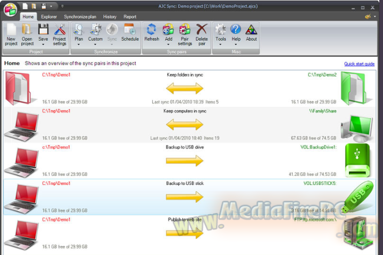Click the save quick access icon

tap(44, 6)
